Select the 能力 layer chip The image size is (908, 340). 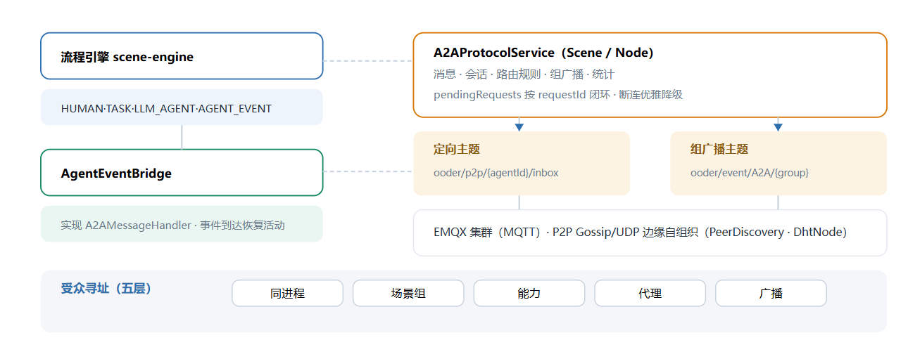(529, 293)
